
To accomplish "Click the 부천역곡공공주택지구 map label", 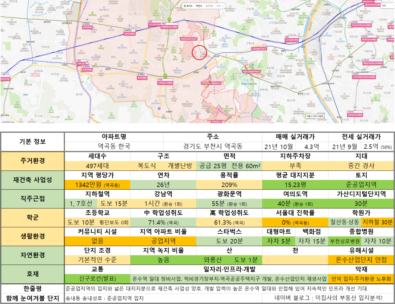I will [x=189, y=39].
